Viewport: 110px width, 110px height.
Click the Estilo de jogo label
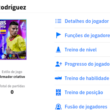(x=12, y=72)
